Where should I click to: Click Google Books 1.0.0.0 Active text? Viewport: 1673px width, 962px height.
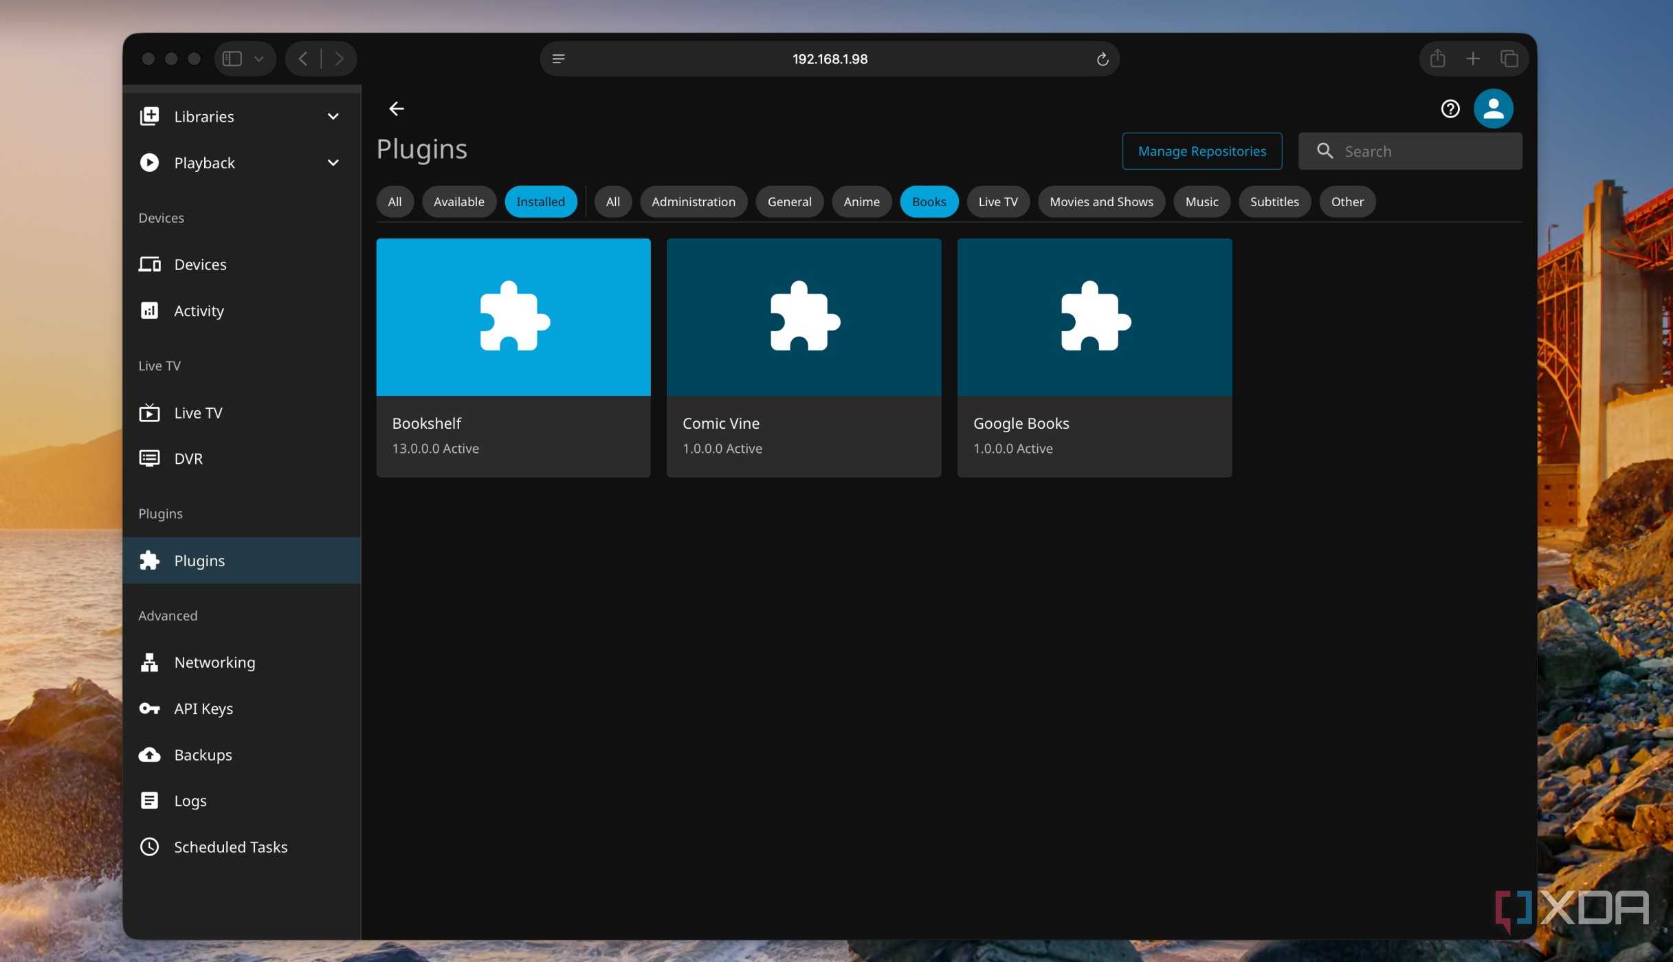[1013, 448]
